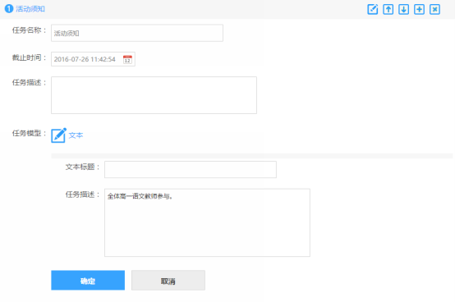Image resolution: width=455 pixels, height=302 pixels.
Task: Click the edit task icon in header
Action: (373, 9)
